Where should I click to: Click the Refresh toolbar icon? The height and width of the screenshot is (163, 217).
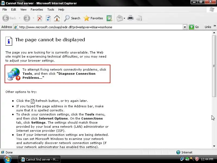(48, 18)
